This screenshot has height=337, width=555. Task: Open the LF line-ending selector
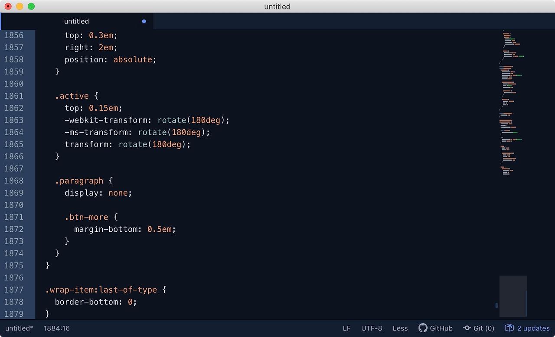[x=346, y=328]
